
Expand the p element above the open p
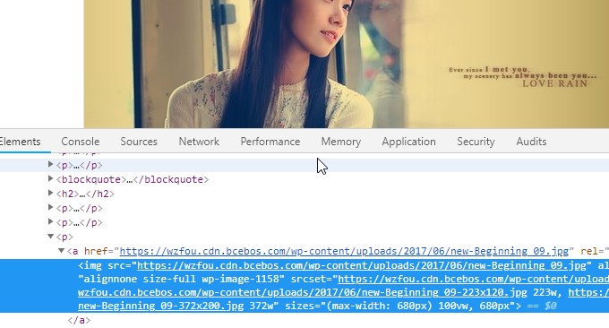[x=50, y=222]
